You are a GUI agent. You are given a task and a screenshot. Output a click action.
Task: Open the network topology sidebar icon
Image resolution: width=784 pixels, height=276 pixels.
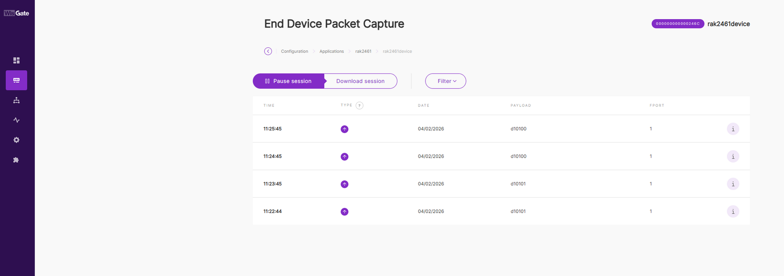pyautogui.click(x=16, y=100)
